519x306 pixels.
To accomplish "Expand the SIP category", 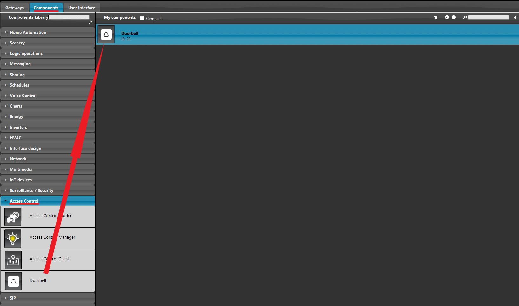I will 48,298.
